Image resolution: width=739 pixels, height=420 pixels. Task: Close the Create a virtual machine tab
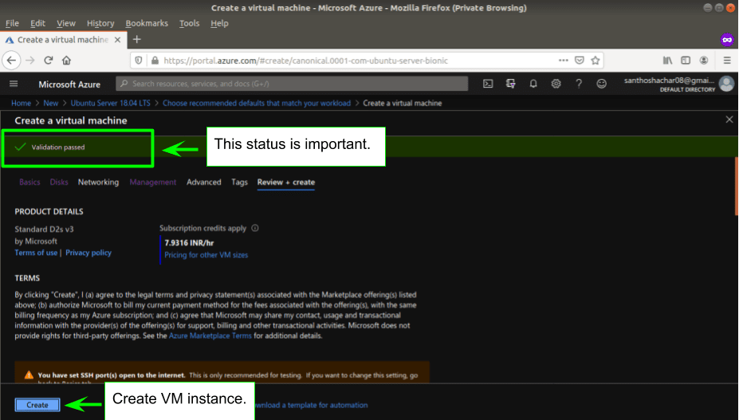coord(117,40)
